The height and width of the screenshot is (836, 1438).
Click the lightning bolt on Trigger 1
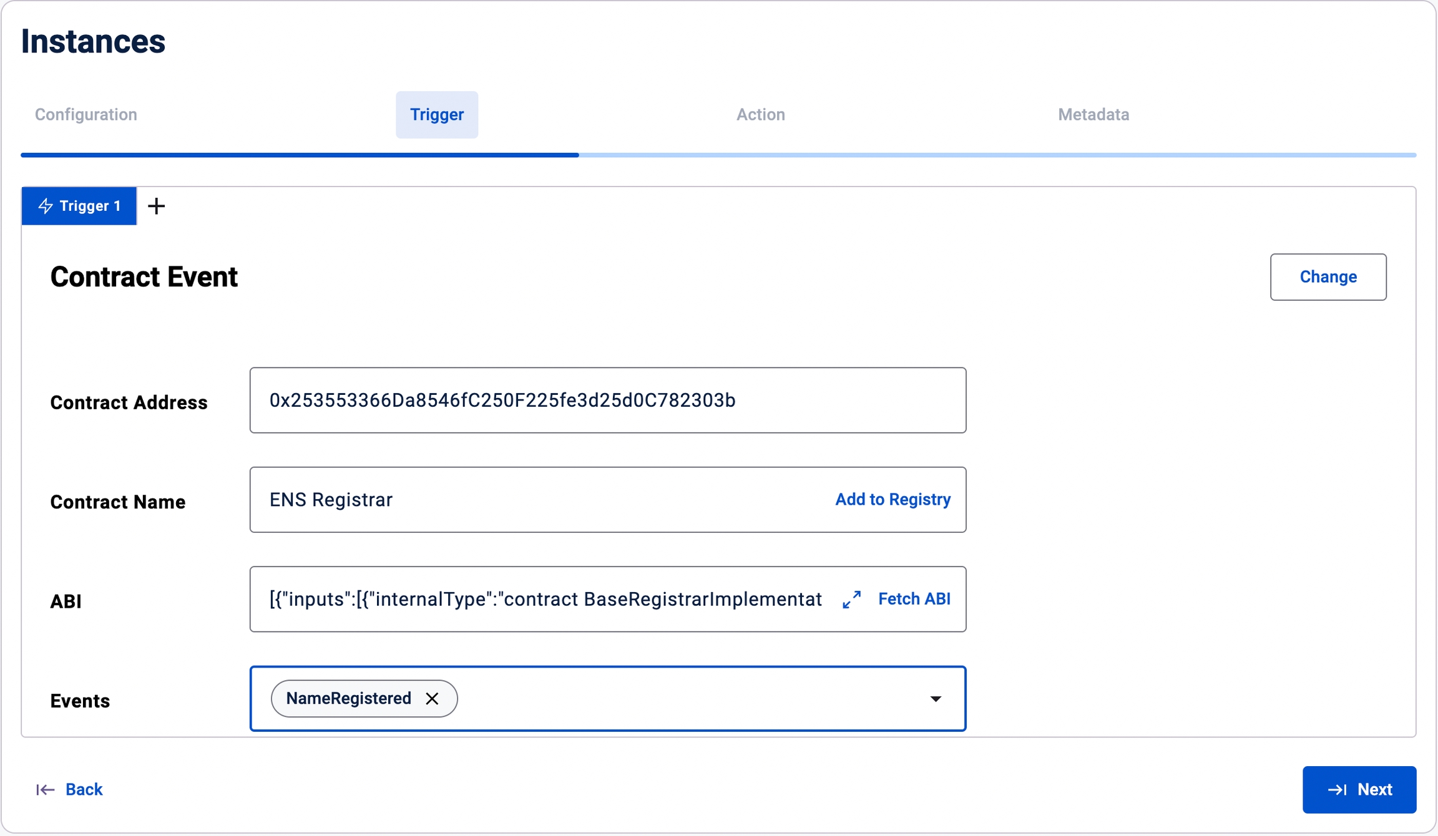46,206
